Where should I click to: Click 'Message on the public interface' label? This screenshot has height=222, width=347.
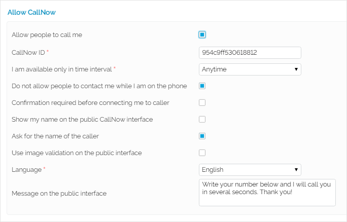59,194
